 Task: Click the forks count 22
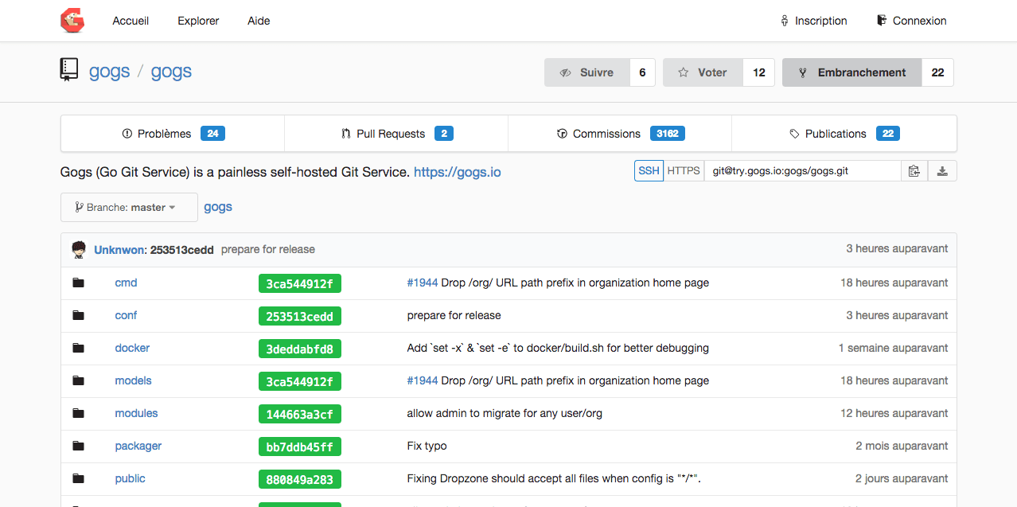(938, 72)
